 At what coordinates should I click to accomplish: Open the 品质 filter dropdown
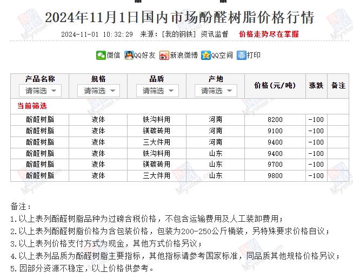click(157, 91)
